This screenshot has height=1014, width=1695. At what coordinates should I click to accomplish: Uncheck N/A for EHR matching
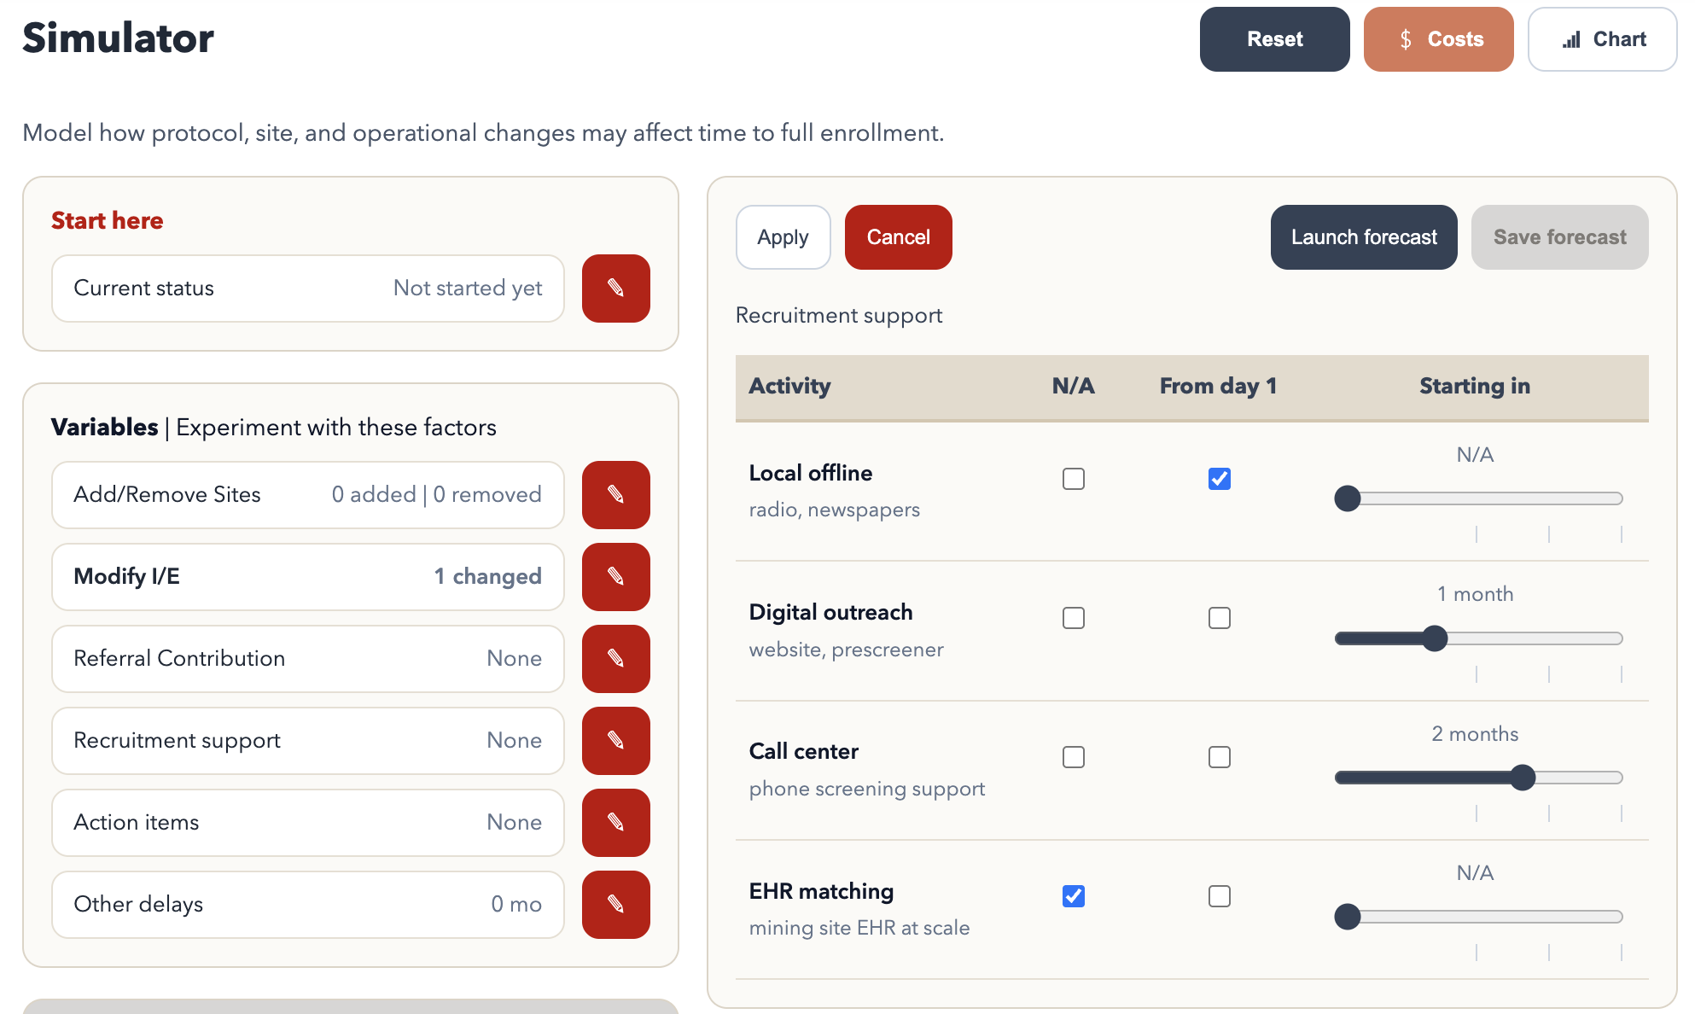[1074, 896]
